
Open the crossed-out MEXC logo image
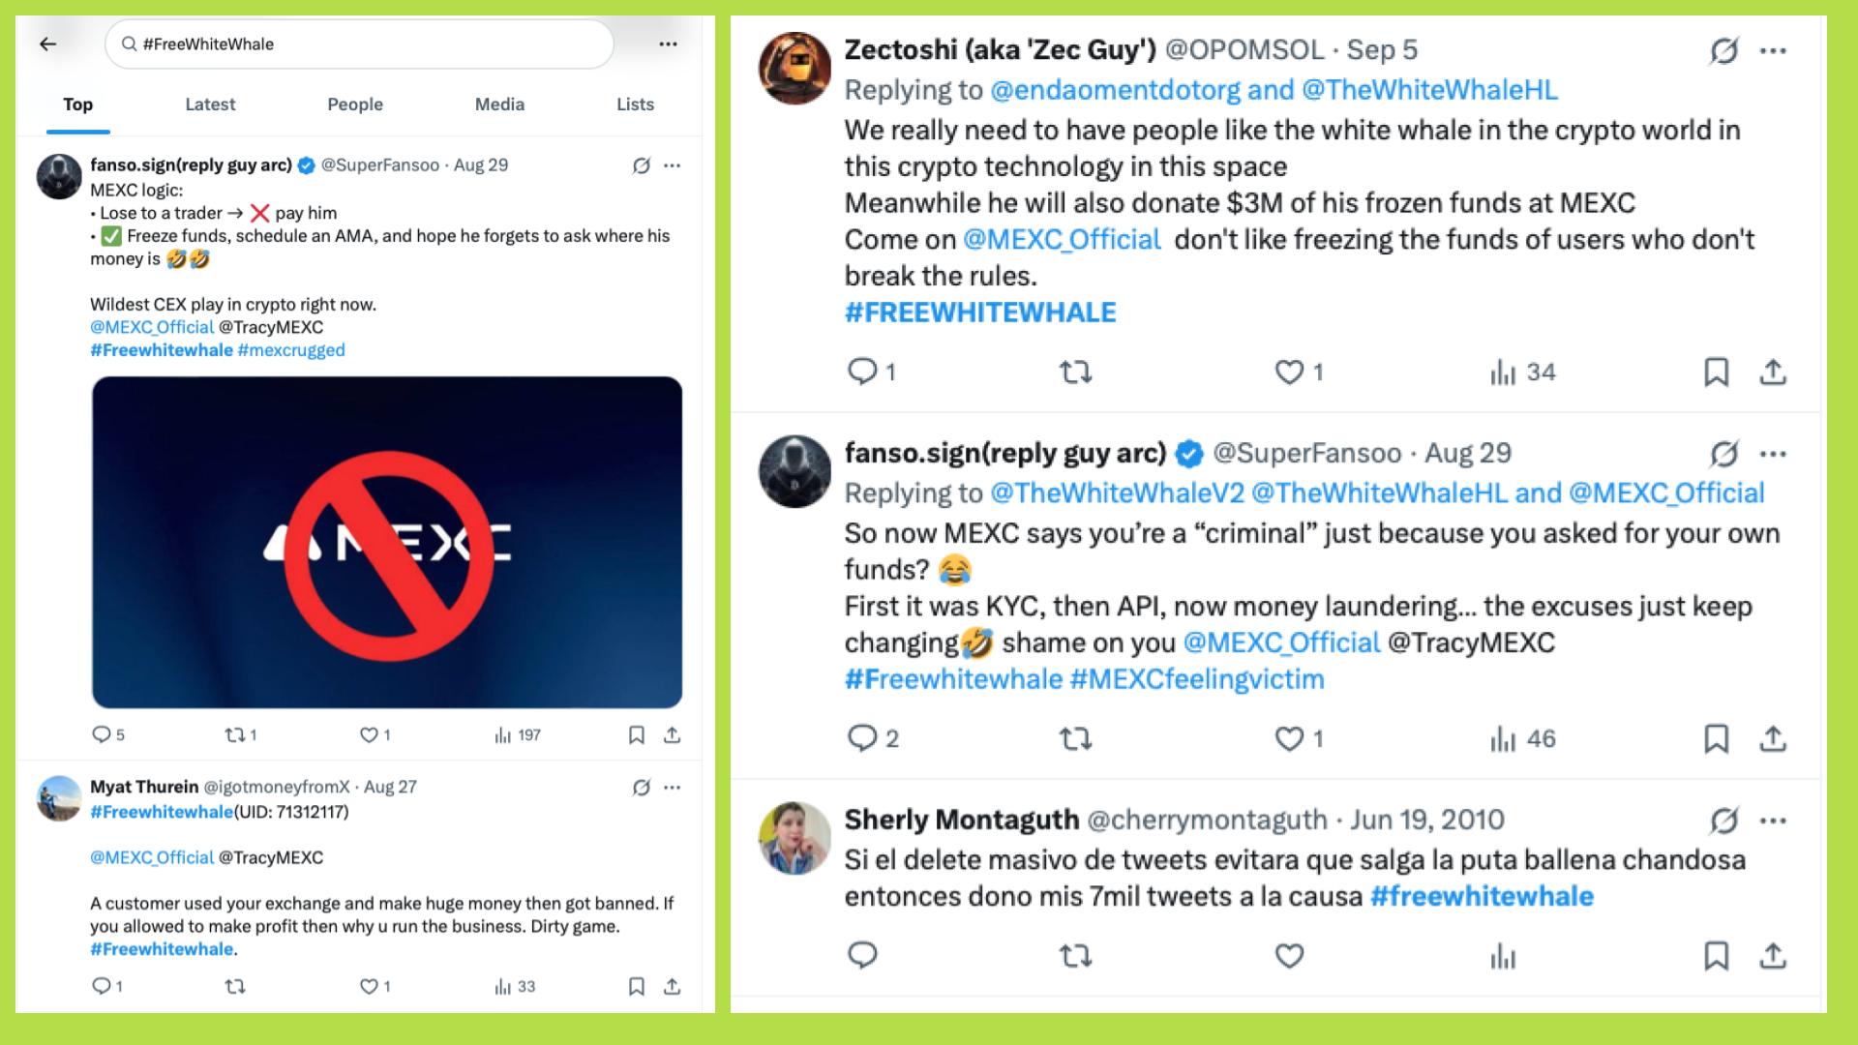pos(387,542)
